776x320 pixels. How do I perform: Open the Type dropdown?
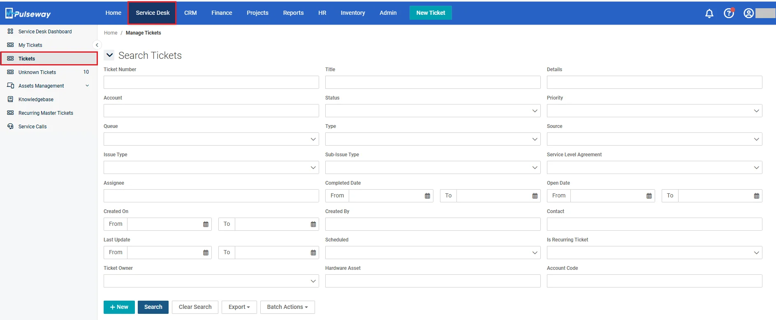click(433, 139)
